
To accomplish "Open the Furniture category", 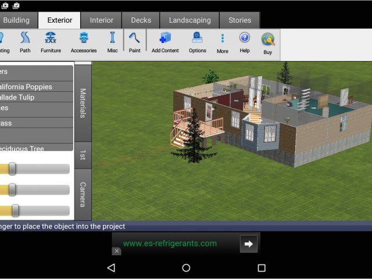I will click(x=51, y=42).
